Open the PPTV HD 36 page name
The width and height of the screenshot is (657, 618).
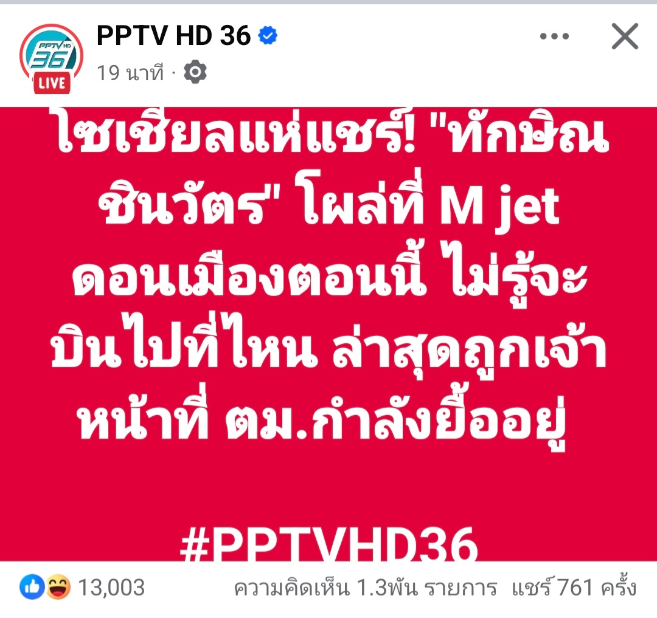pos(173,35)
